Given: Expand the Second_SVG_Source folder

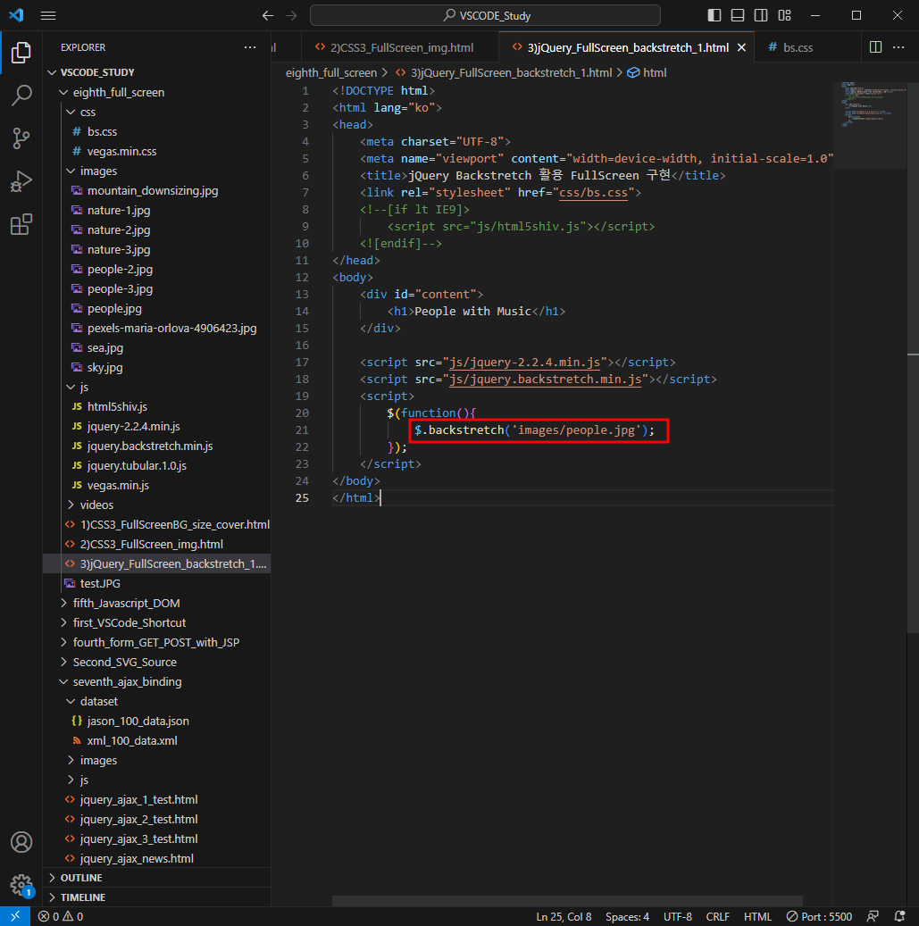Looking at the screenshot, I should click(157, 662).
